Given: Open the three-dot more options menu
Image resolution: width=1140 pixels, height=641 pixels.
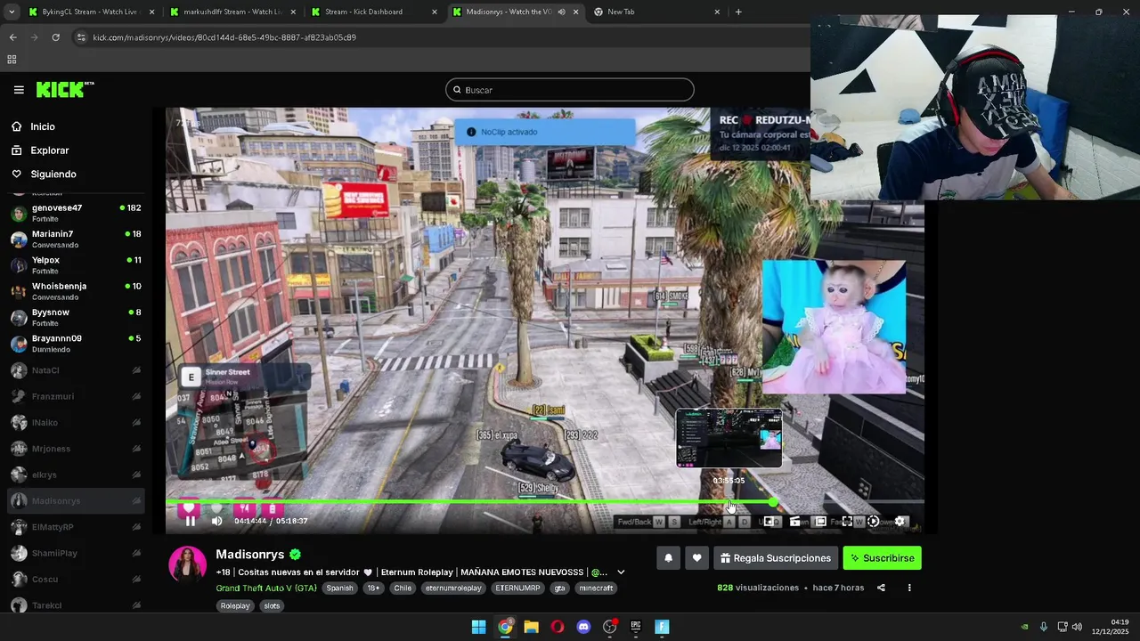Looking at the screenshot, I should point(909,588).
